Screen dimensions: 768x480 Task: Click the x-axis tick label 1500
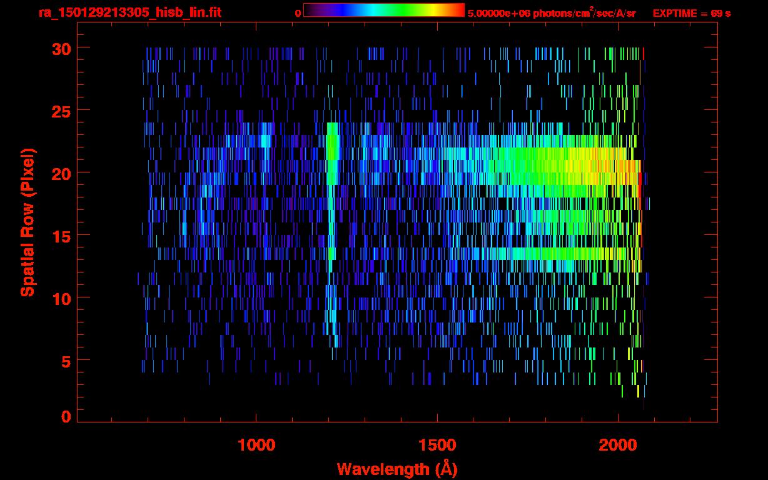point(437,445)
